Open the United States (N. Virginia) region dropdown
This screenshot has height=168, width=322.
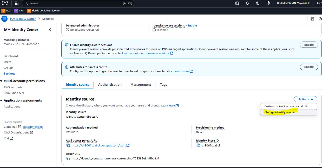(x=293, y=3)
